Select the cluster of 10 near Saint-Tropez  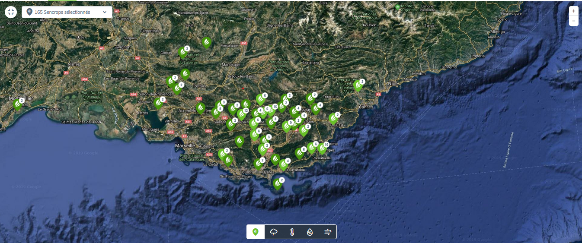tap(322, 148)
